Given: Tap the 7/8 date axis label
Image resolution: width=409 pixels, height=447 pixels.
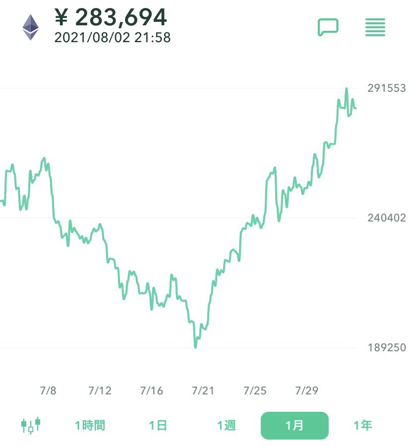Looking at the screenshot, I should (x=48, y=390).
